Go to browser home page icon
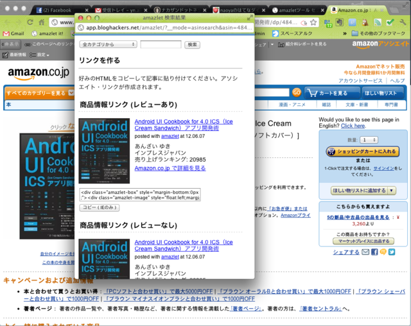Screen dimensions: 411x326 [x=42, y=22]
